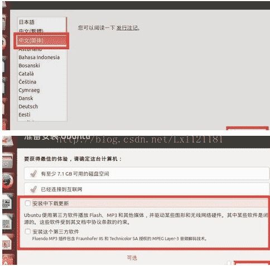The height and width of the screenshot is (266, 270).
Task: Enable '安装中下载更新' checkbox
Action: click(x=28, y=203)
